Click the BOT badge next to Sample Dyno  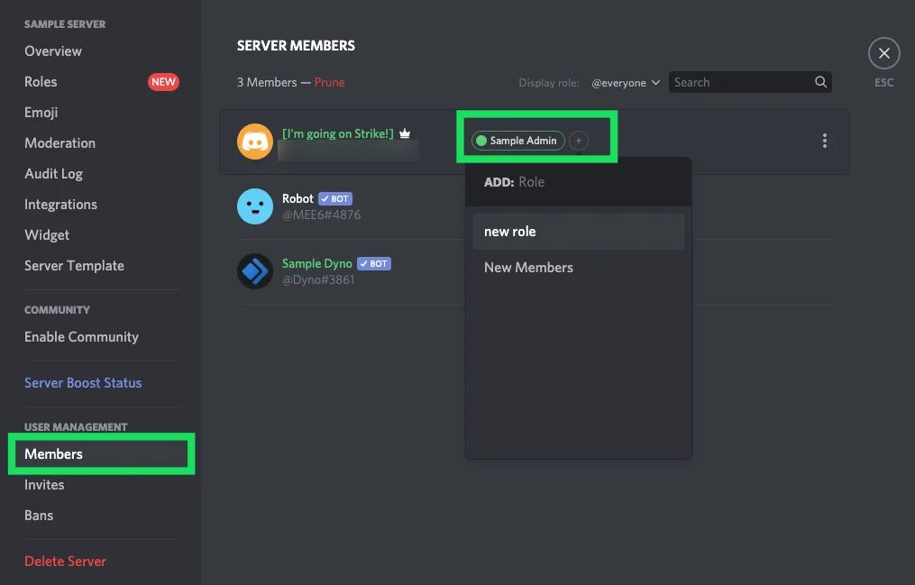click(x=374, y=263)
